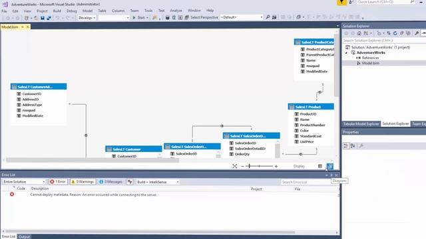Screen dimensions: 426x239
Task: Click wrench Properties icon in Solution Explorer
Action: coord(417,33)
